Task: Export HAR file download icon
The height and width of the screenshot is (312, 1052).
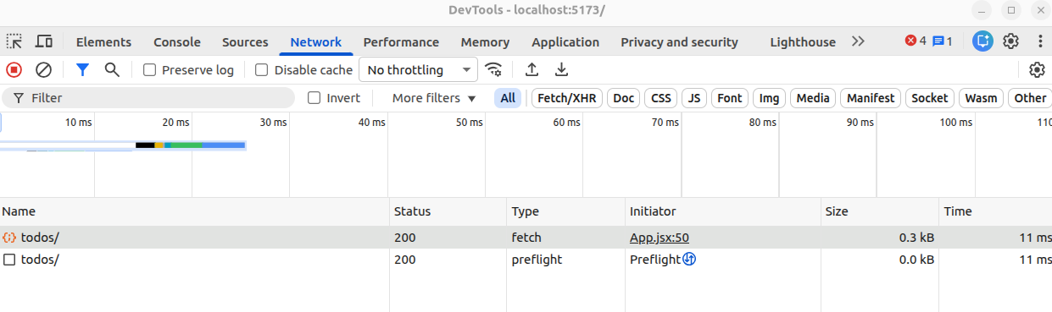Action: tap(561, 70)
